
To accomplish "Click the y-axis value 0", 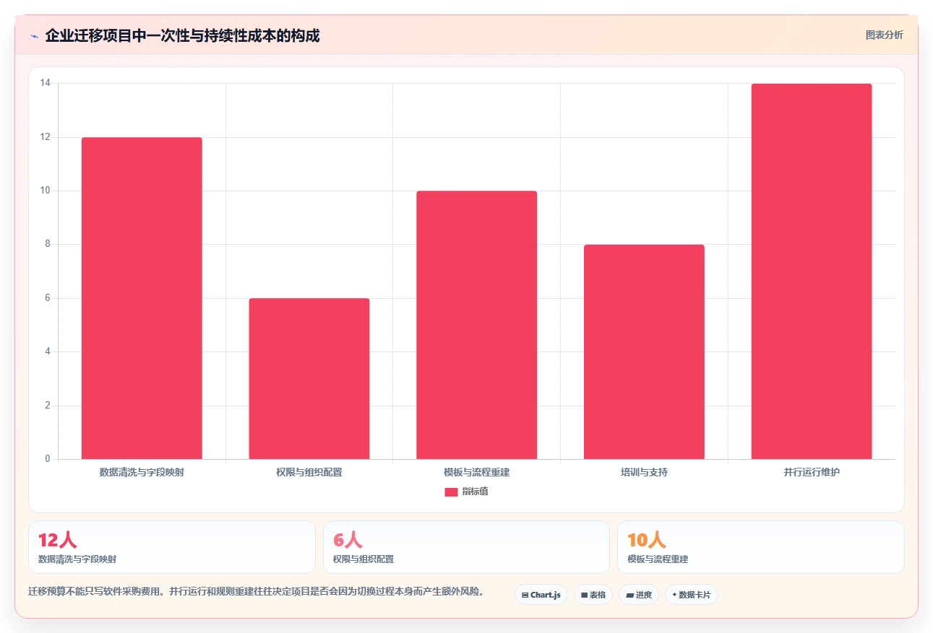I will click(x=48, y=459).
